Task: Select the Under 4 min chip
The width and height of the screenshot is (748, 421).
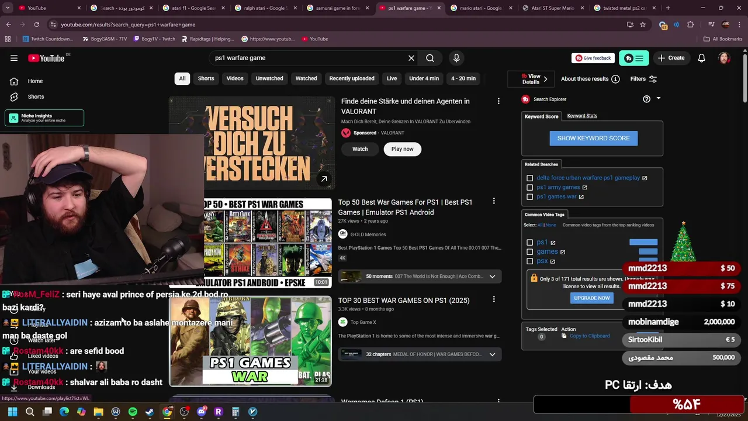Action: tap(424, 78)
